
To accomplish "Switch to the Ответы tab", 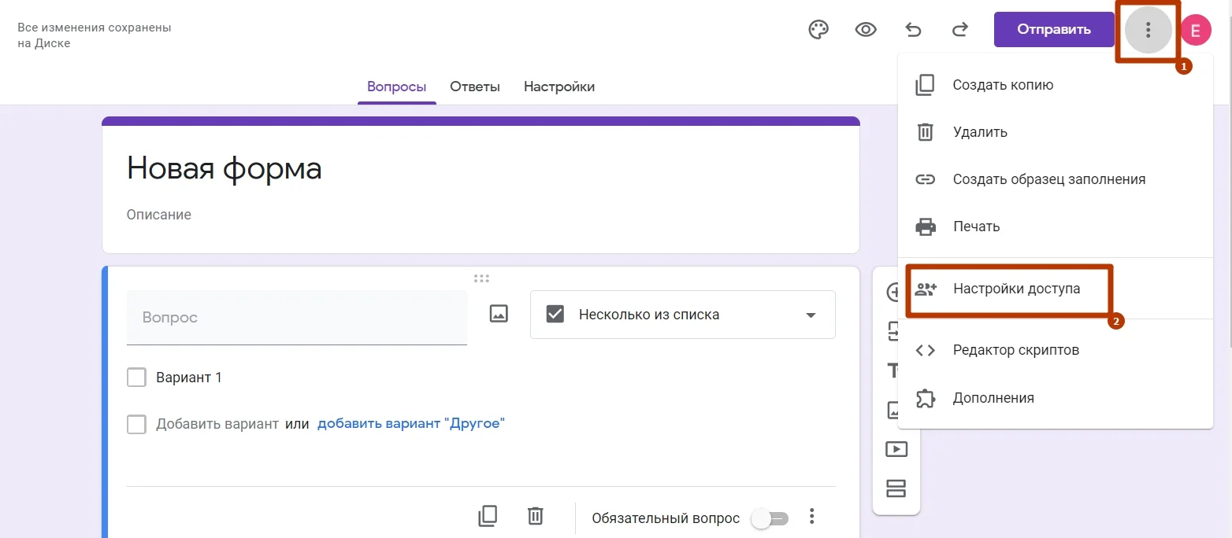I will tap(474, 87).
